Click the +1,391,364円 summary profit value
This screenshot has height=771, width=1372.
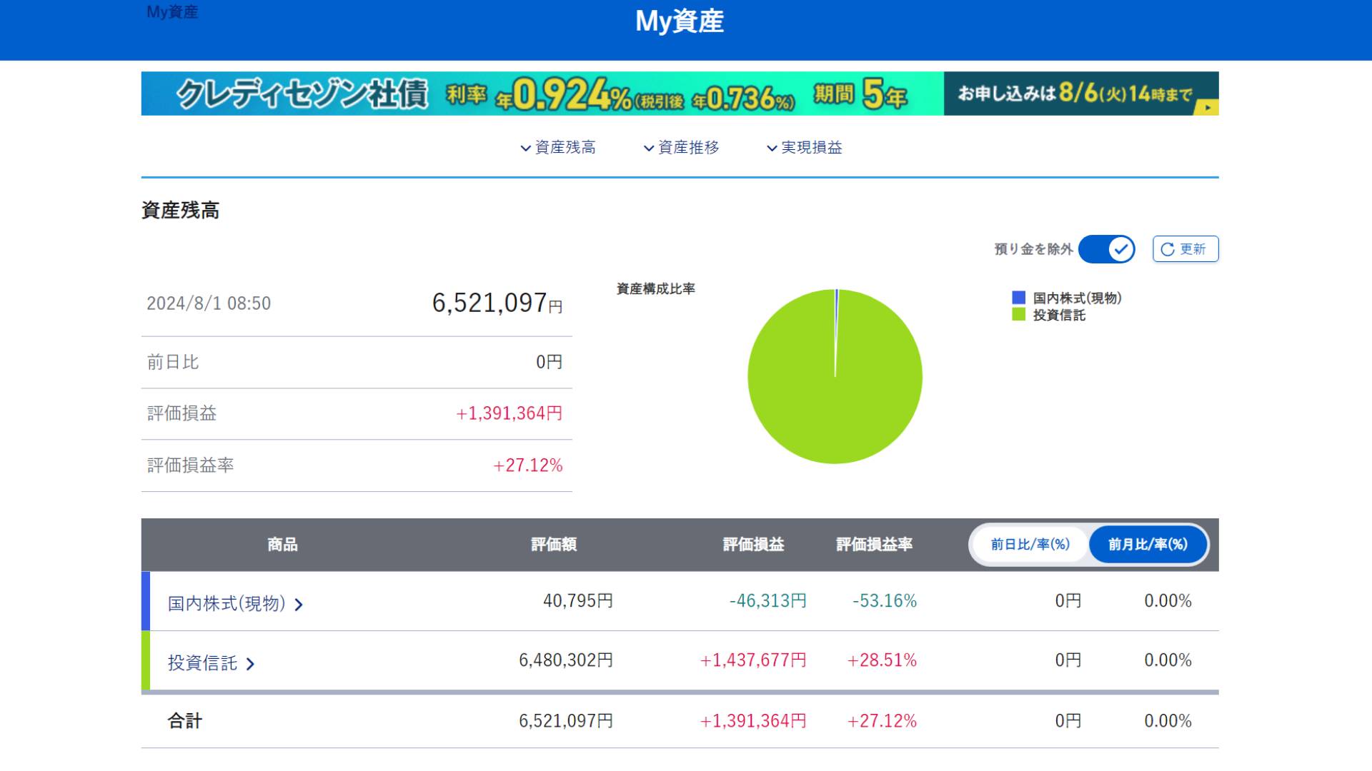[509, 414]
